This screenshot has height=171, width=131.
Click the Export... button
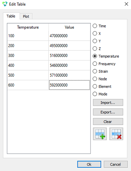(108, 112)
